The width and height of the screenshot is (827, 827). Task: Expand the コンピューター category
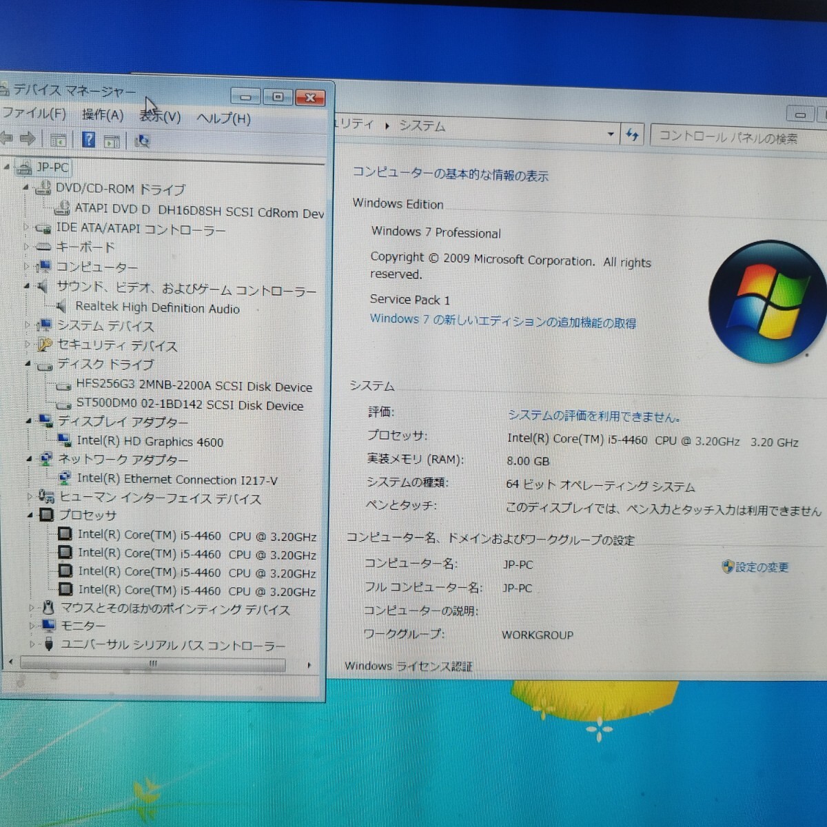pyautogui.click(x=27, y=265)
